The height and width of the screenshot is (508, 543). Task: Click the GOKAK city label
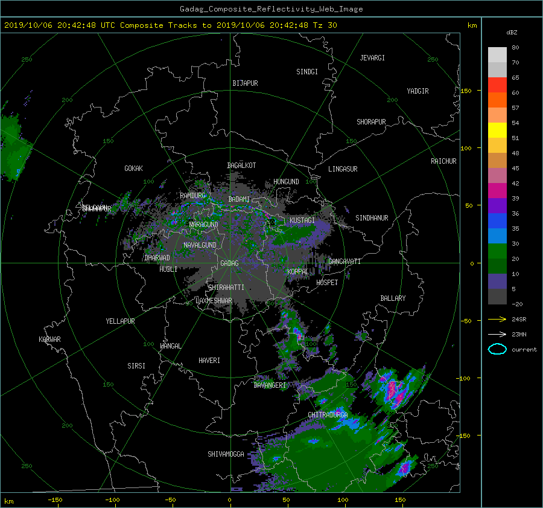(133, 169)
